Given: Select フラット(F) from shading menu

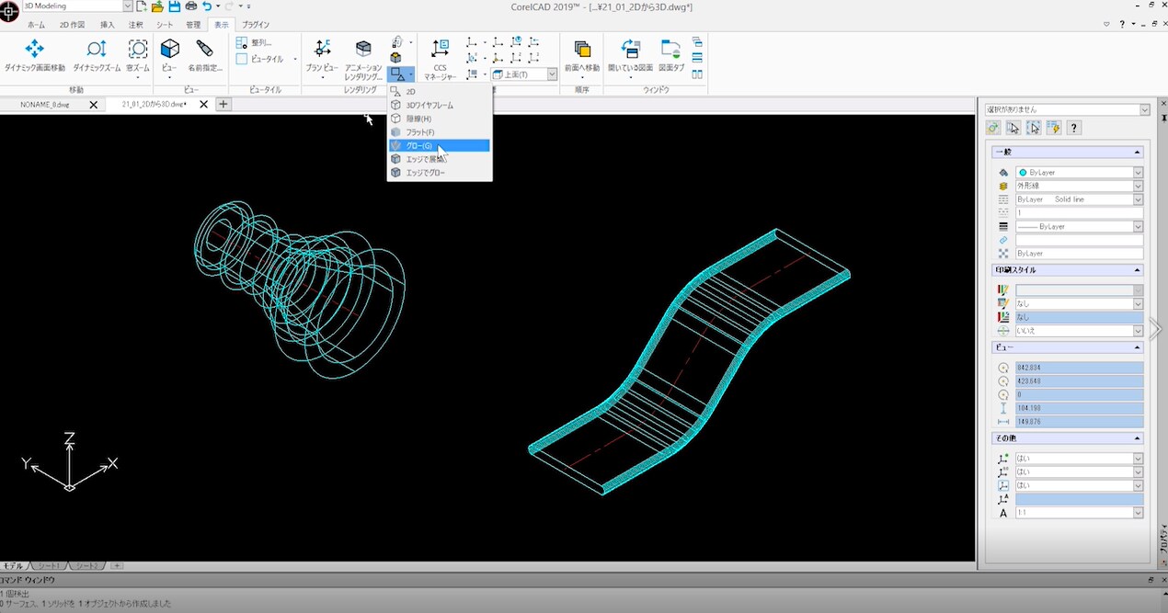Looking at the screenshot, I should (440, 132).
